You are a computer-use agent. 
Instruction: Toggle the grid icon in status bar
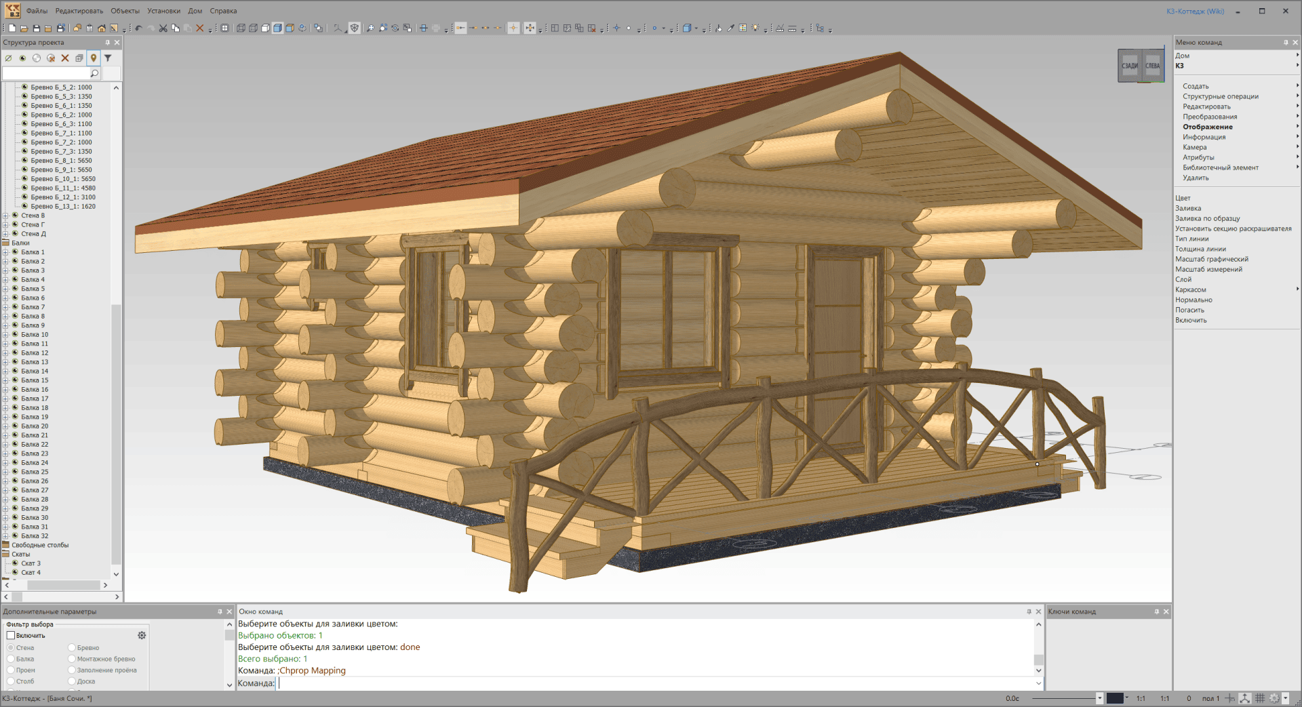click(x=1260, y=698)
